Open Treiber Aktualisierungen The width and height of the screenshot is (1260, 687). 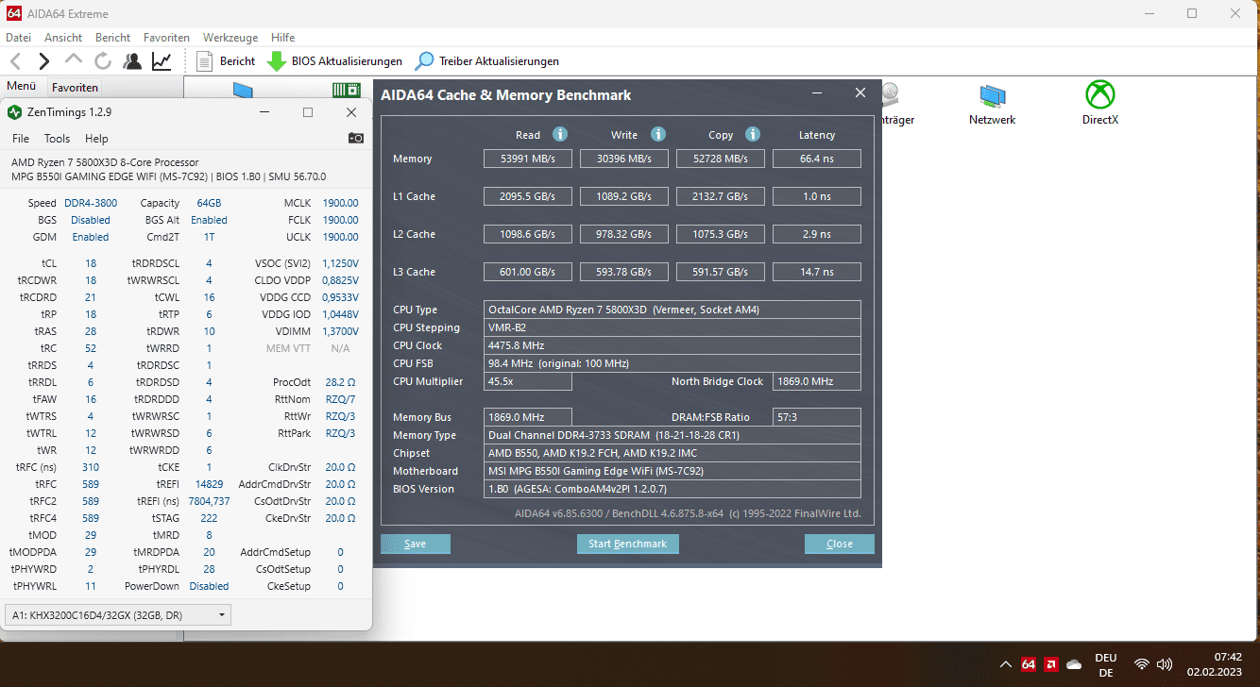[x=487, y=61]
